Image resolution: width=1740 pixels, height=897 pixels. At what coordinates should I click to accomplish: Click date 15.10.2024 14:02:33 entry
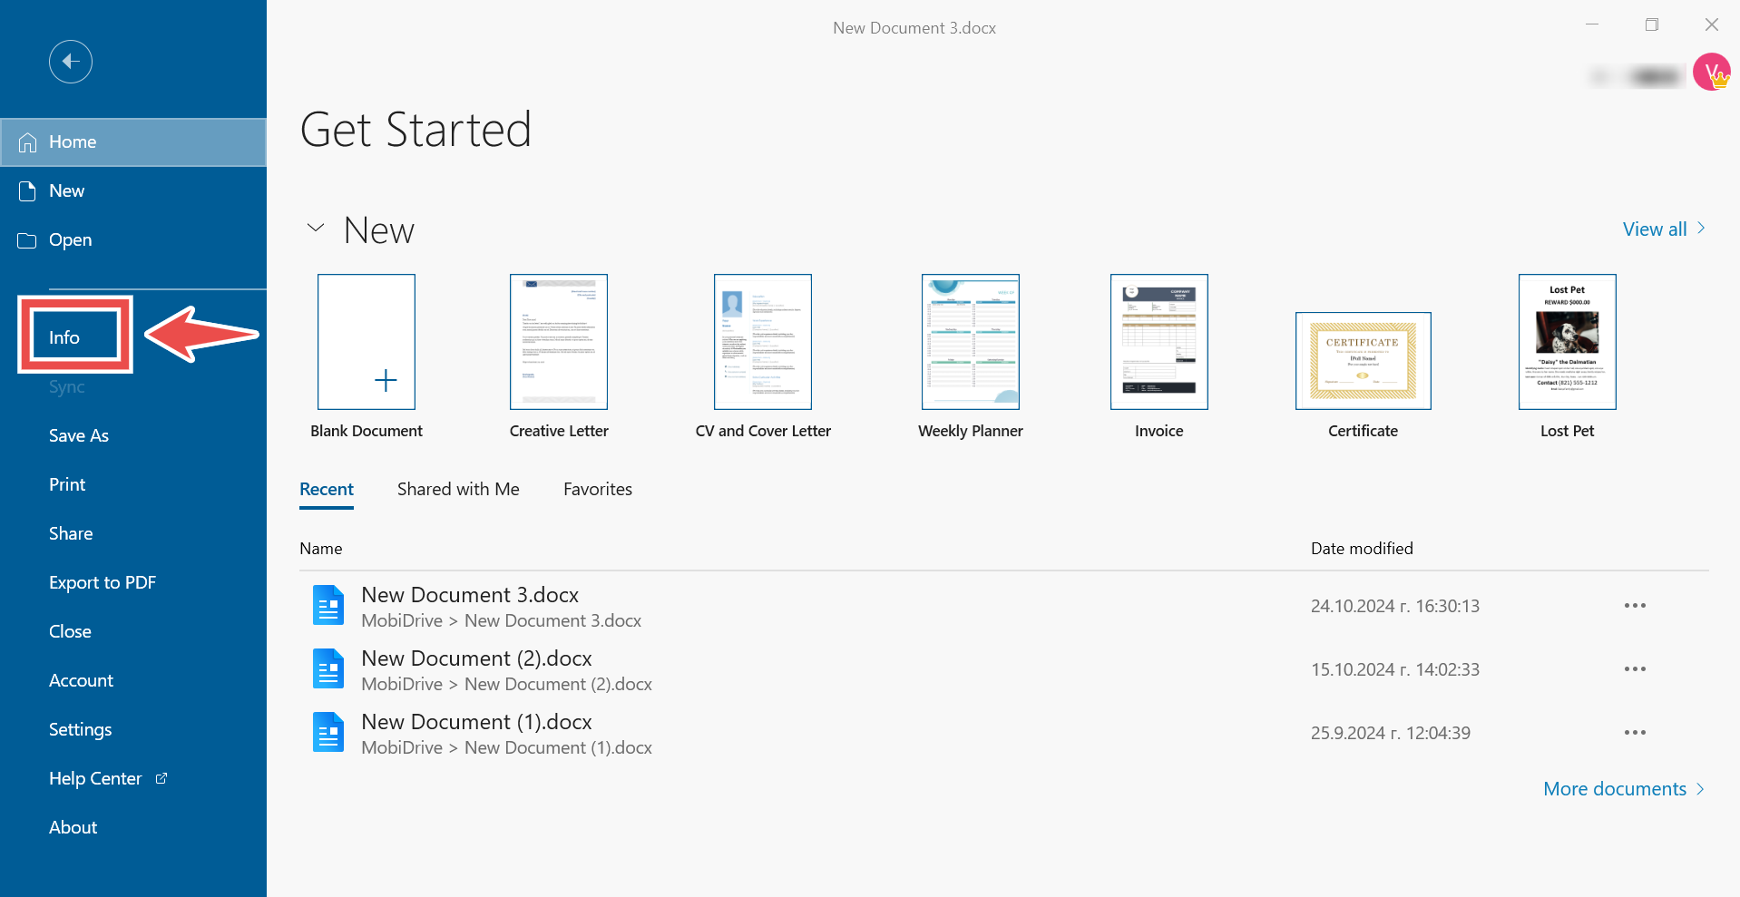[x=1395, y=669]
